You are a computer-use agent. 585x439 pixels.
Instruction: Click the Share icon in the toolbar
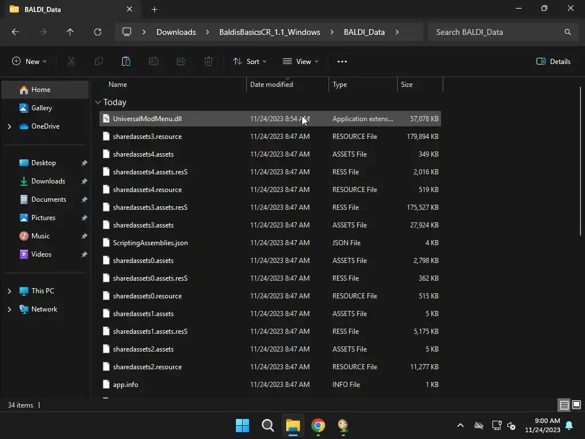coord(181,61)
